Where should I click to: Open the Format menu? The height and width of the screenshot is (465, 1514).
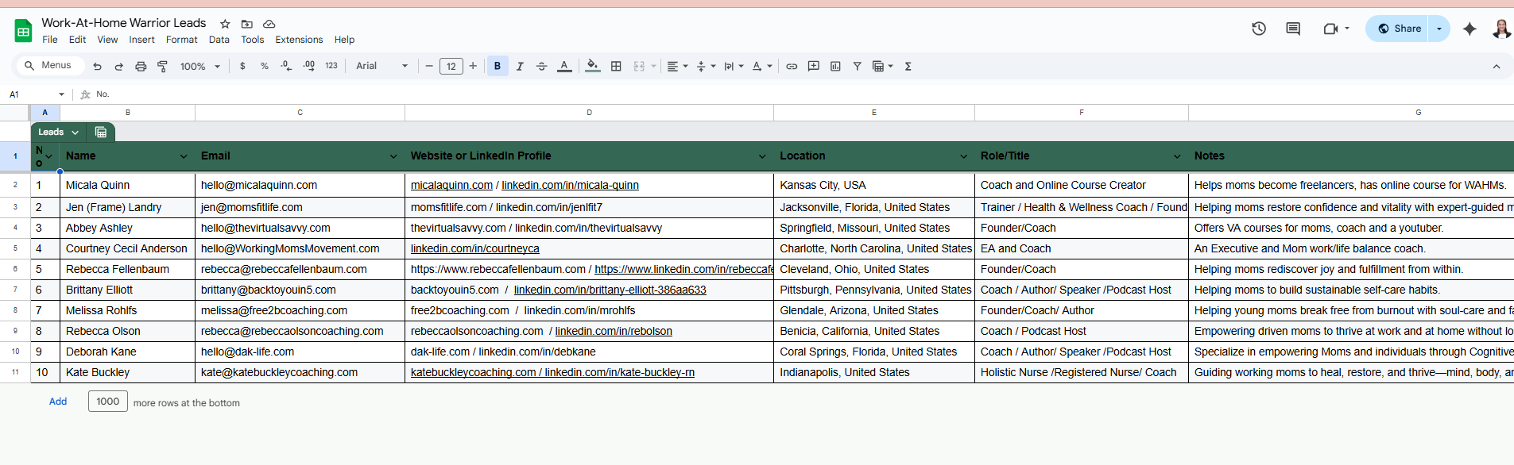(182, 40)
